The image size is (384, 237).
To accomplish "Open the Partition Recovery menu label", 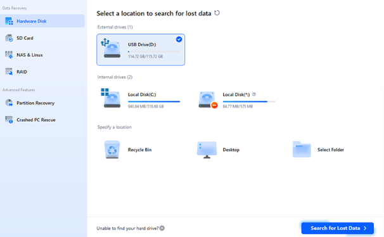I will [35, 103].
